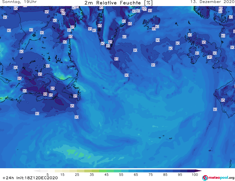The width and height of the screenshot is (235, 181).
Task: Click the meteopool.org round logo icon
Action: pyautogui.click(x=205, y=178)
